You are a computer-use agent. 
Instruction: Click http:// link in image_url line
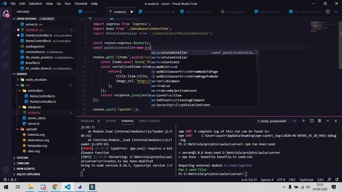144,81
